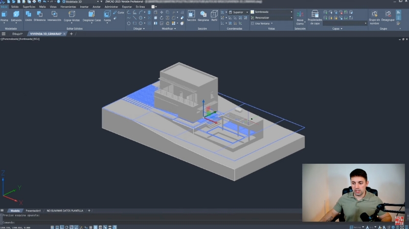Open the layer selection combo box
409x229 pixels.
(344, 23)
